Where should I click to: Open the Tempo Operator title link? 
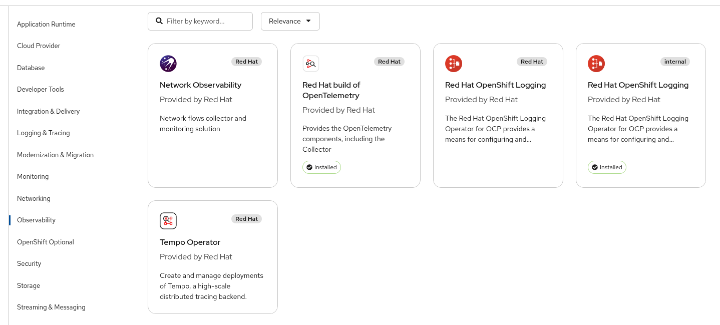click(190, 242)
